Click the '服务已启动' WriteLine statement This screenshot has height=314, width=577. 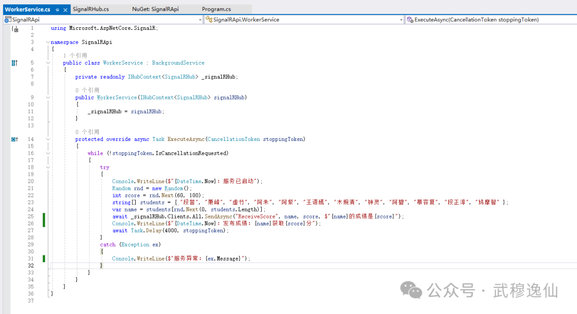pos(187,181)
